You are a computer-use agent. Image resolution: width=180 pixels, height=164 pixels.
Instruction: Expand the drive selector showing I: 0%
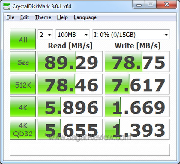click(x=131, y=35)
